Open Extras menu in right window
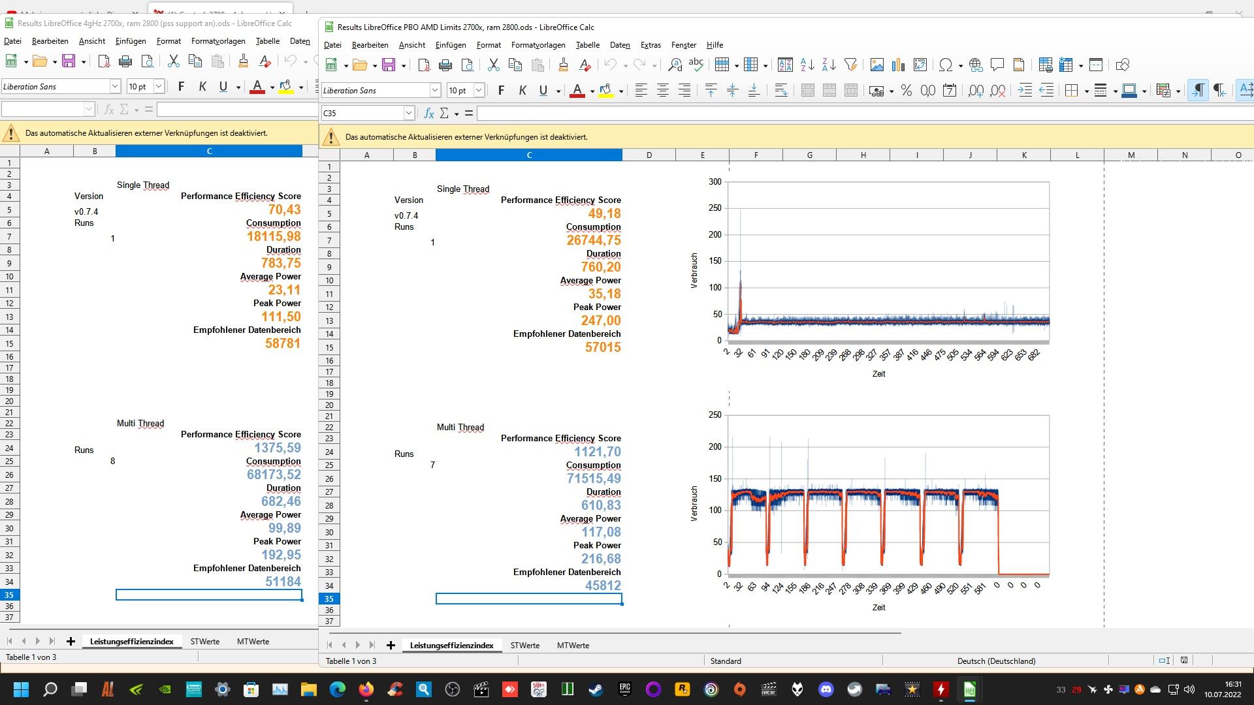This screenshot has width=1254, height=705. [651, 45]
